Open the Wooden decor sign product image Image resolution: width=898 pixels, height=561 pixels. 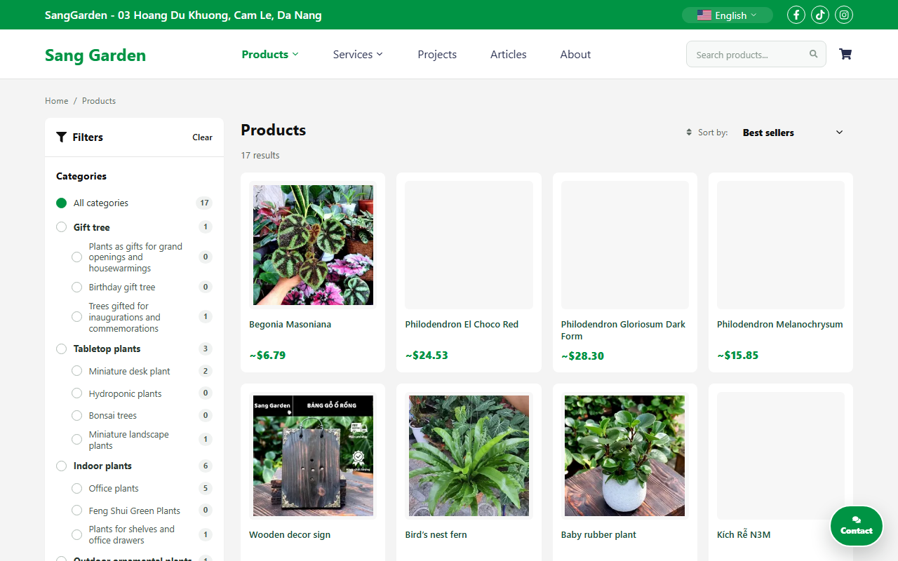tap(313, 456)
